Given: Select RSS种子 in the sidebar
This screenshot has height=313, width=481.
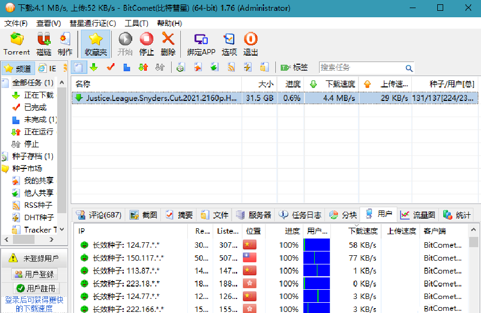Looking at the screenshot, I should coord(38,205).
